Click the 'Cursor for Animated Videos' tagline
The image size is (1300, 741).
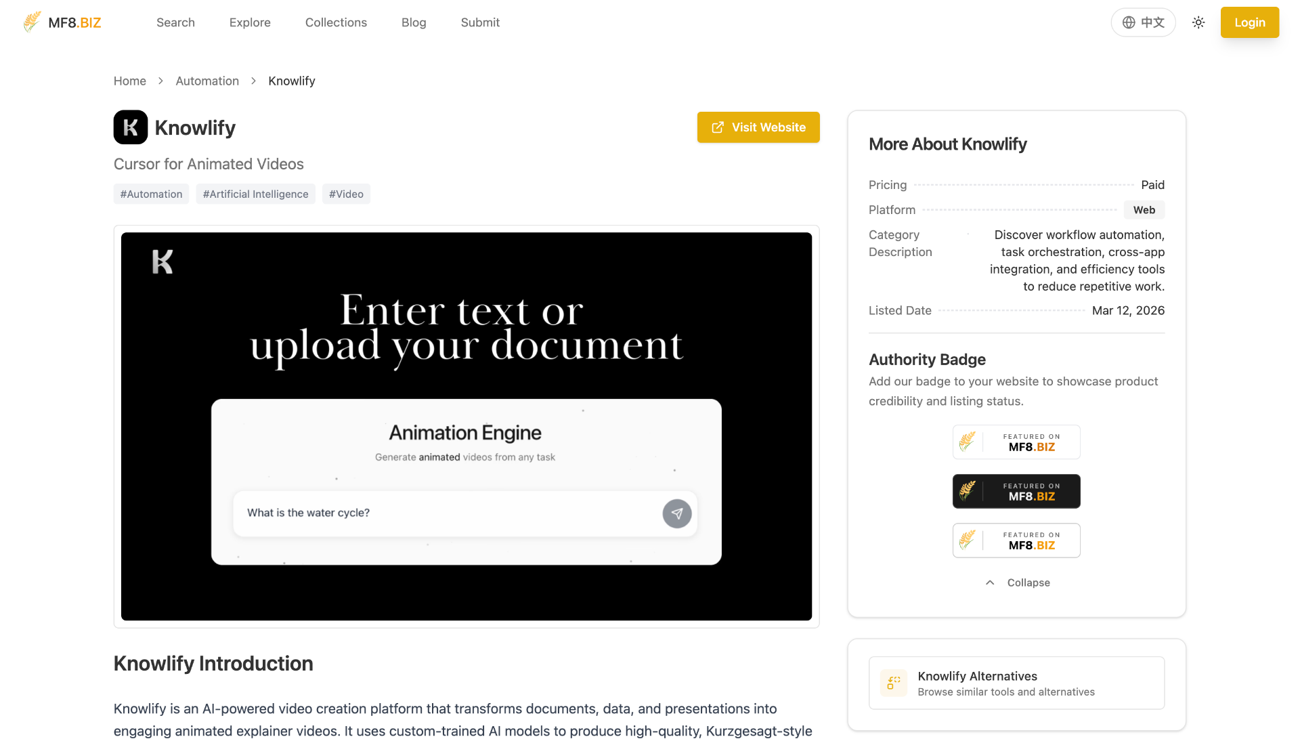tap(209, 164)
